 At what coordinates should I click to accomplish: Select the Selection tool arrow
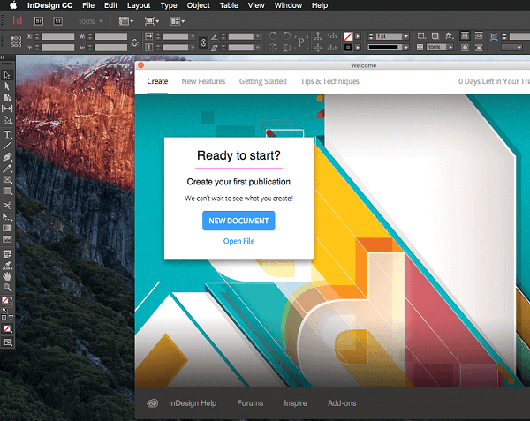point(7,75)
